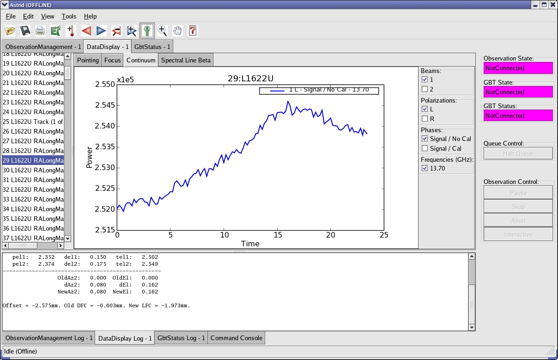
Task: Click the blue right arrow icon
Action: (102, 31)
